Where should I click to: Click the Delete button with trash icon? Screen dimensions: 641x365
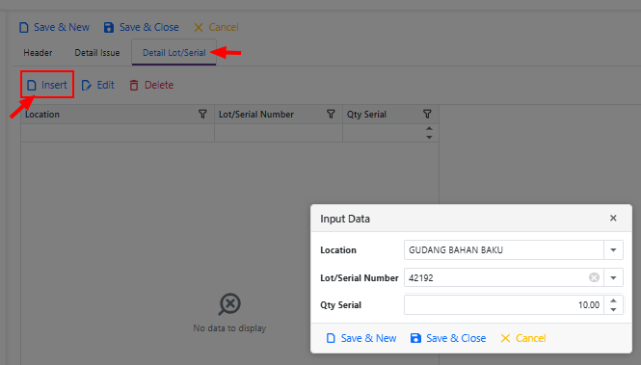point(151,85)
